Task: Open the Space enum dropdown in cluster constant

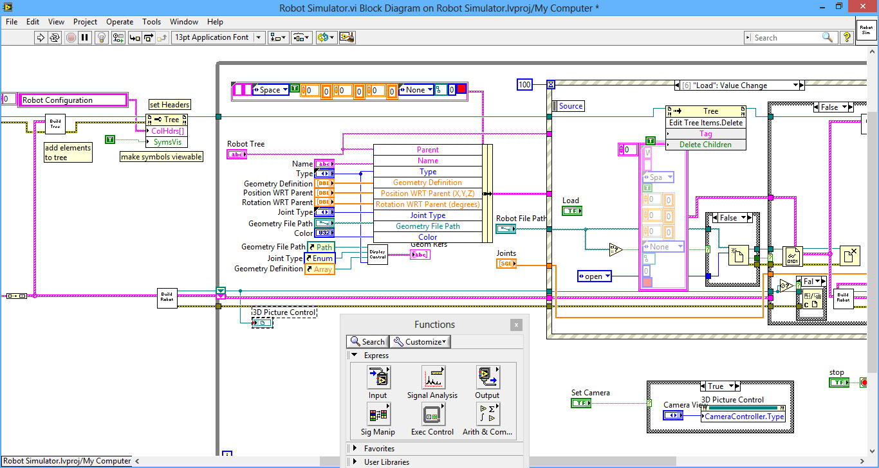Action: pos(271,90)
